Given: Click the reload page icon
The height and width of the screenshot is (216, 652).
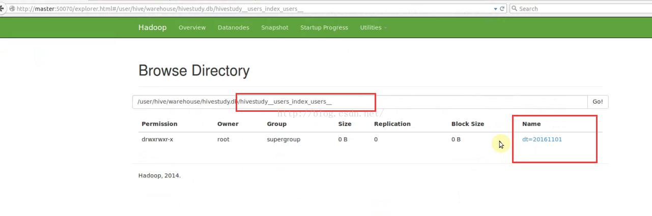Looking at the screenshot, I should [x=502, y=9].
